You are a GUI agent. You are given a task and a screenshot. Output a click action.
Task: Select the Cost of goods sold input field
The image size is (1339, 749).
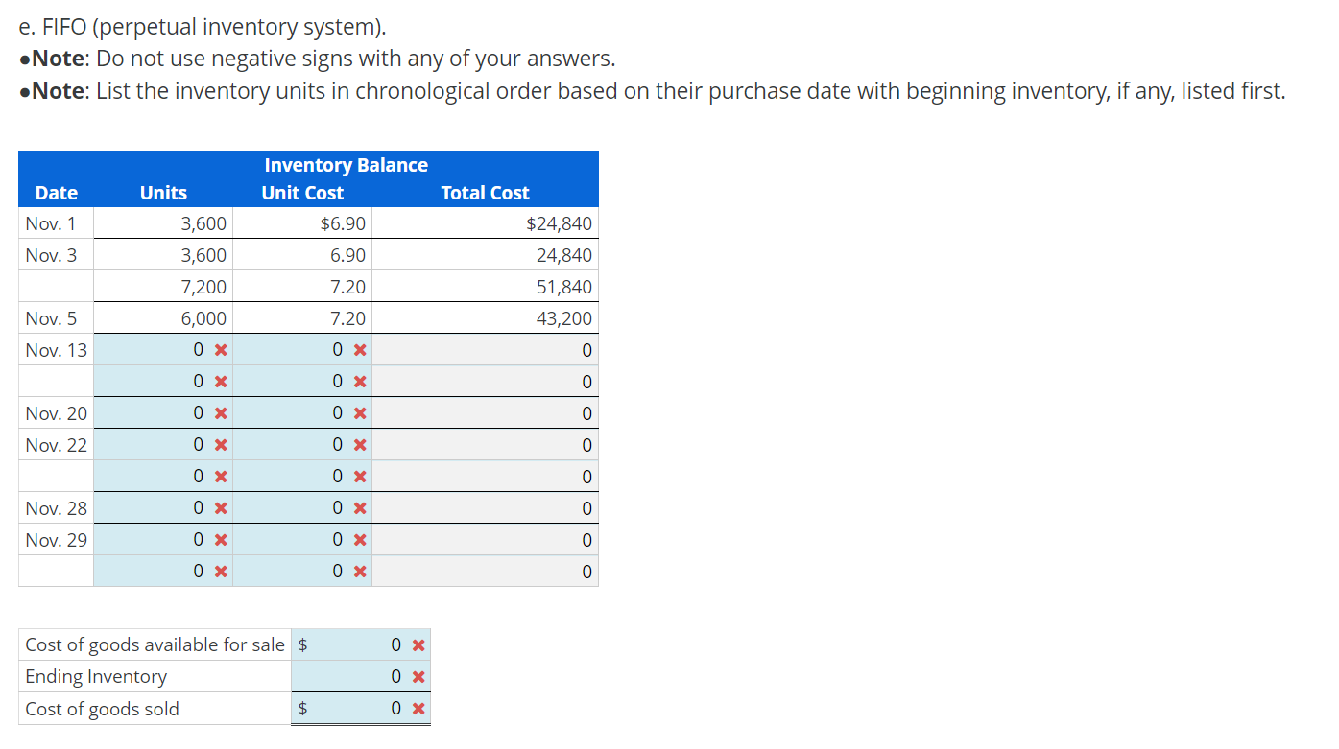click(x=374, y=708)
